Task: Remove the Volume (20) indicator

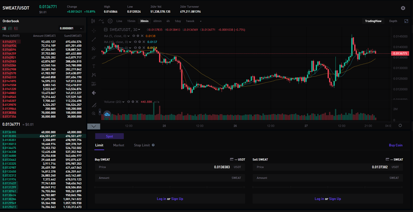Action: click(x=137, y=102)
